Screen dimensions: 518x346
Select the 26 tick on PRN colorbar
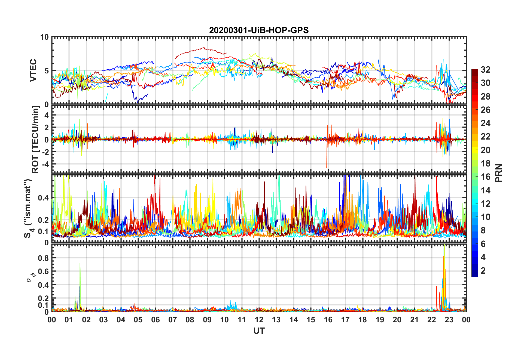click(485, 110)
